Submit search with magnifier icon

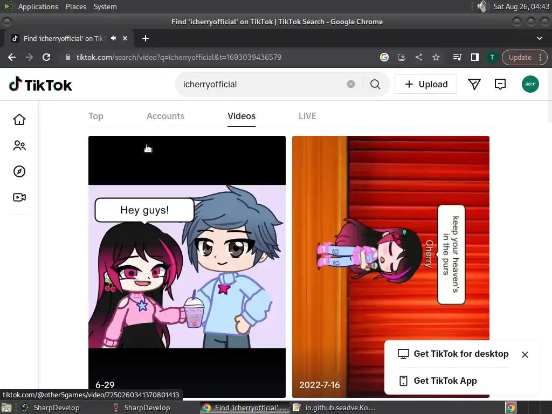click(375, 84)
